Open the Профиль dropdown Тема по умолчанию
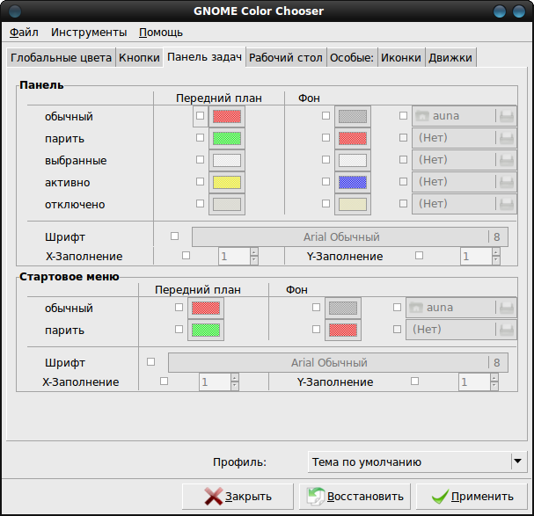This screenshot has height=516, width=534. tap(417, 461)
